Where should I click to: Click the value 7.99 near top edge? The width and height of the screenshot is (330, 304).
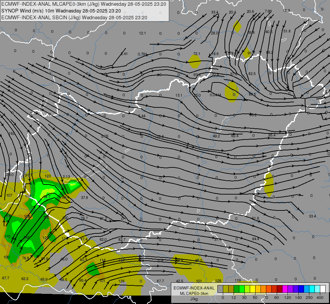point(268,11)
